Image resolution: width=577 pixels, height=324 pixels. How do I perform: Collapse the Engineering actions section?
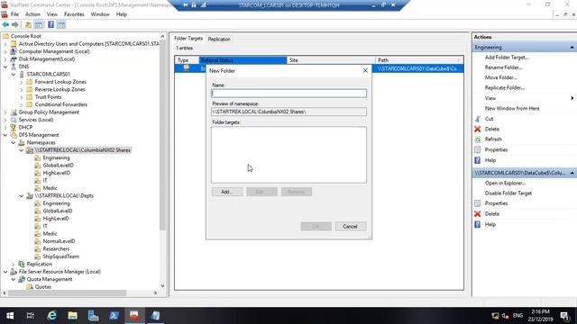click(x=572, y=48)
